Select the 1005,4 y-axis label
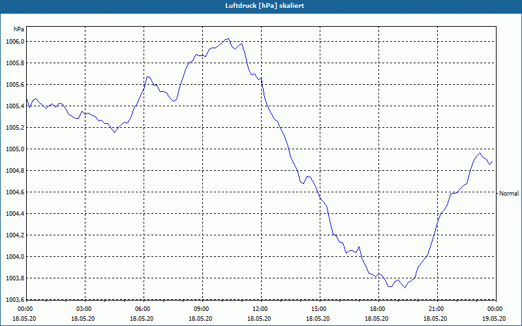Viewport: 522px width, 326px height. tap(15, 106)
